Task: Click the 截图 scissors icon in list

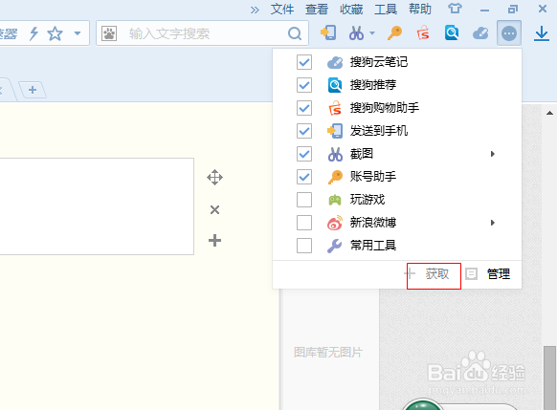Action: pyautogui.click(x=335, y=154)
